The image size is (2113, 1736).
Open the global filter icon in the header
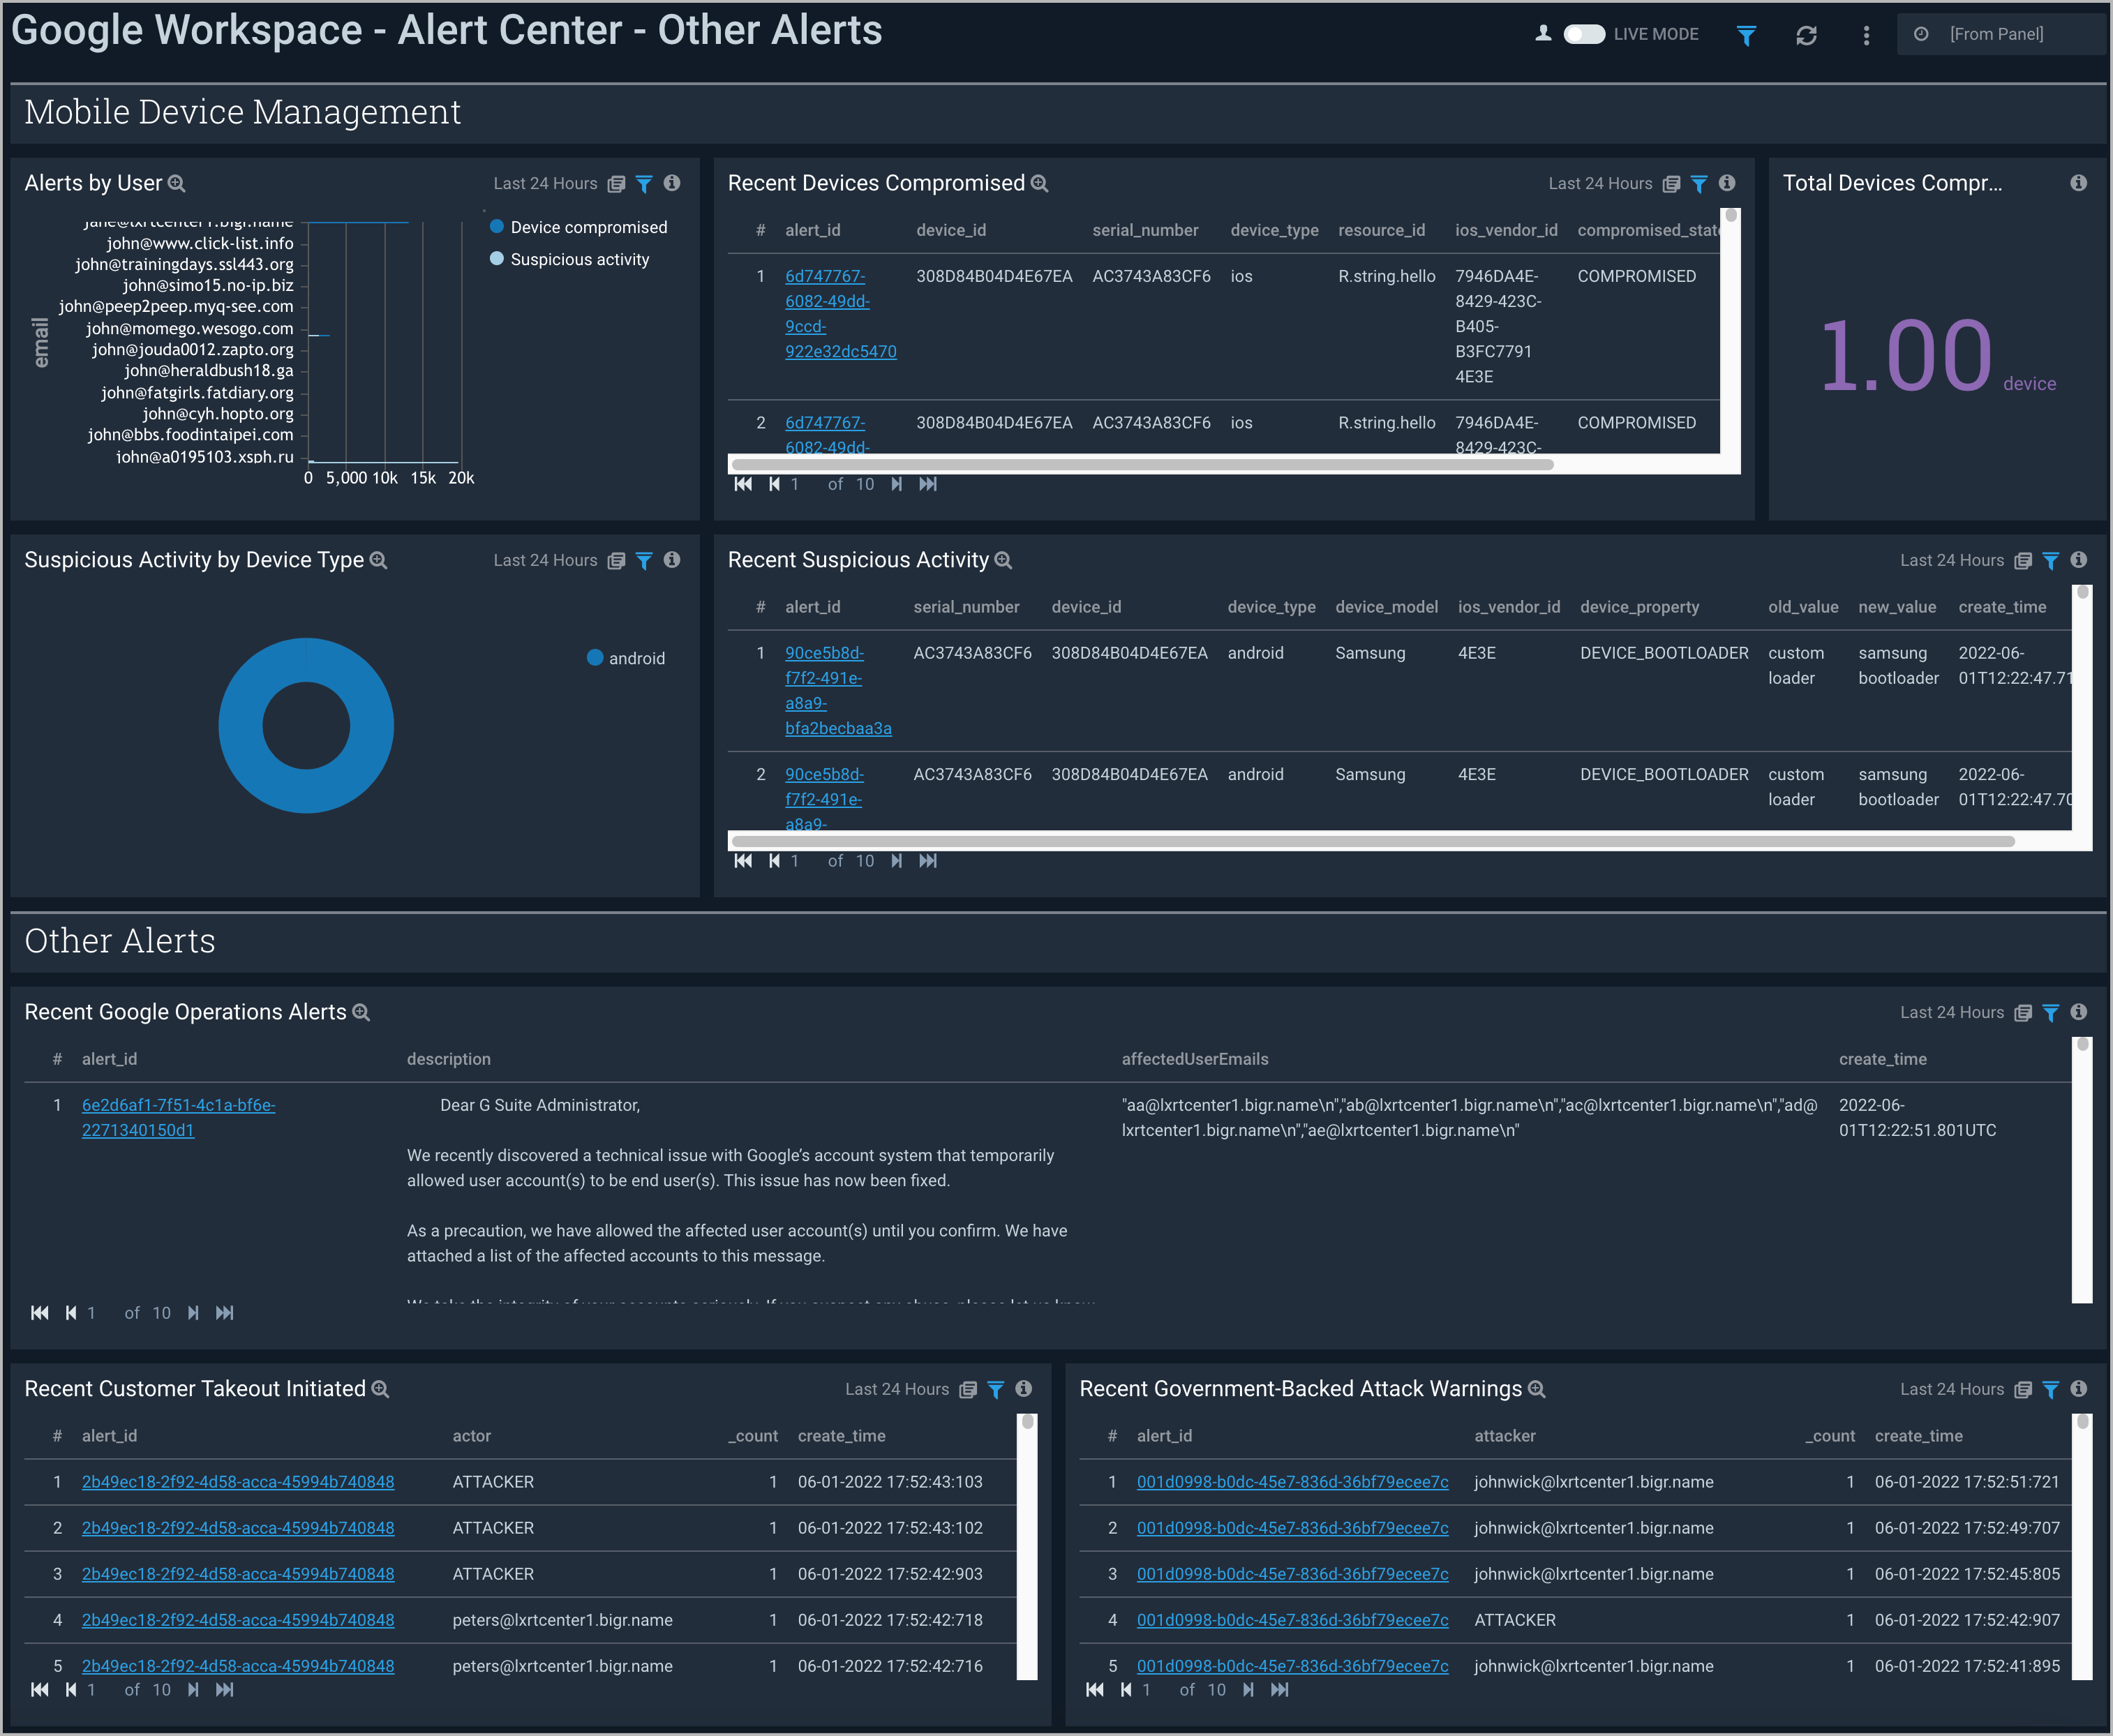[x=1746, y=34]
